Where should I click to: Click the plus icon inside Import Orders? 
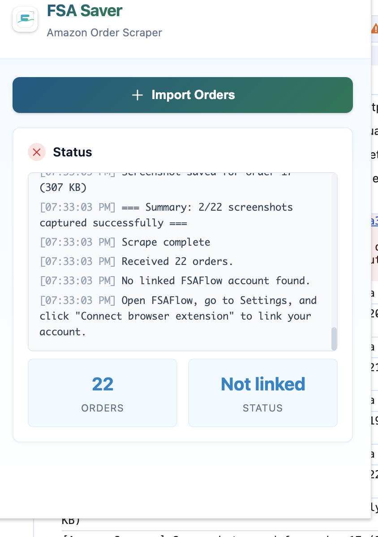coord(137,95)
